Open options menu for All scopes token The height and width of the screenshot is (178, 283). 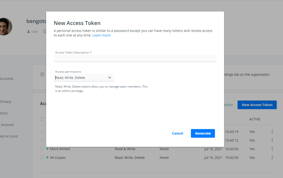272,157
